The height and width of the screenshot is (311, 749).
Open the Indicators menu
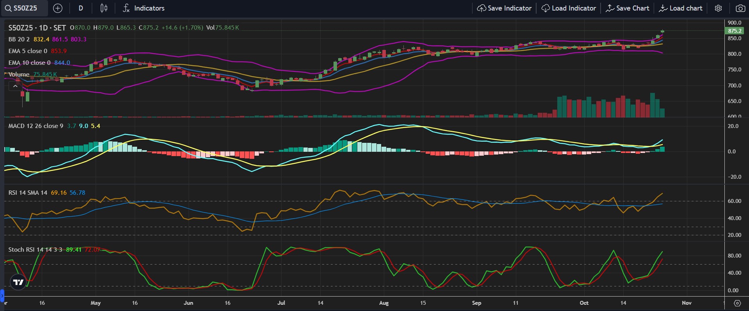(143, 8)
